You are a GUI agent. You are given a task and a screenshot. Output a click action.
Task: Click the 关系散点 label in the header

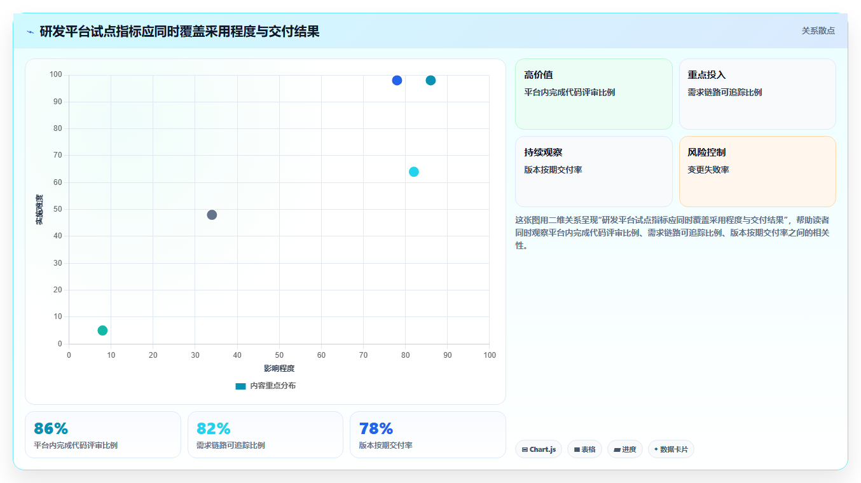[818, 31]
